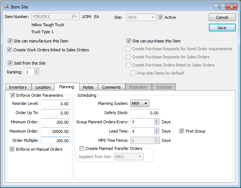Viewport: 241px width, 188px height.
Task: Expand the Supplied from Site combo box
Action: point(129,157)
